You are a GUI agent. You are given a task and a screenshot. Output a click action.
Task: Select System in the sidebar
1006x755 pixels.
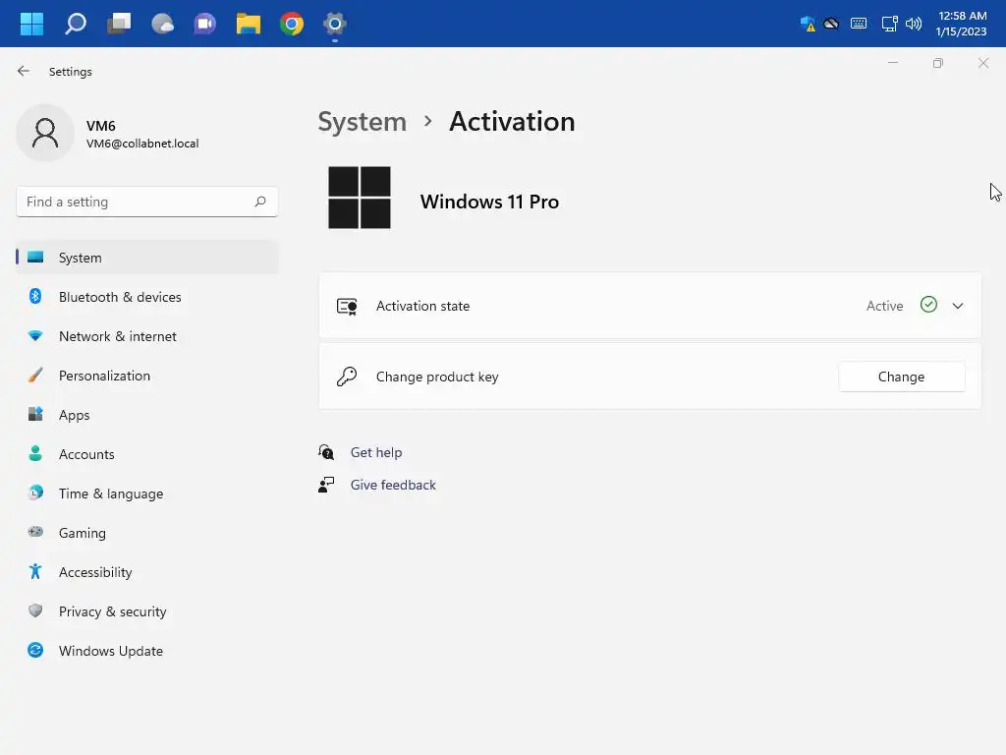(147, 258)
